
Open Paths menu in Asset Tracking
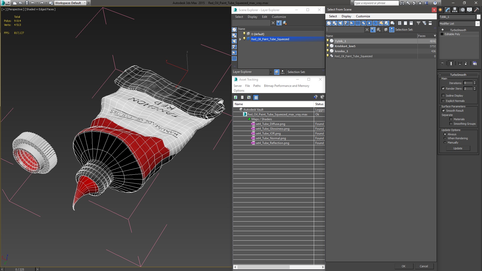click(257, 86)
